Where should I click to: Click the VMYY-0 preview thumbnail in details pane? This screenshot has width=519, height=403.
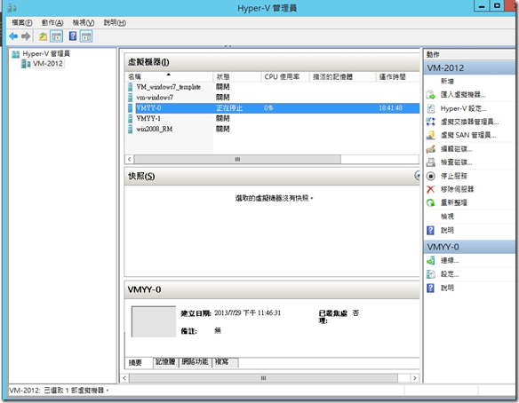(154, 321)
